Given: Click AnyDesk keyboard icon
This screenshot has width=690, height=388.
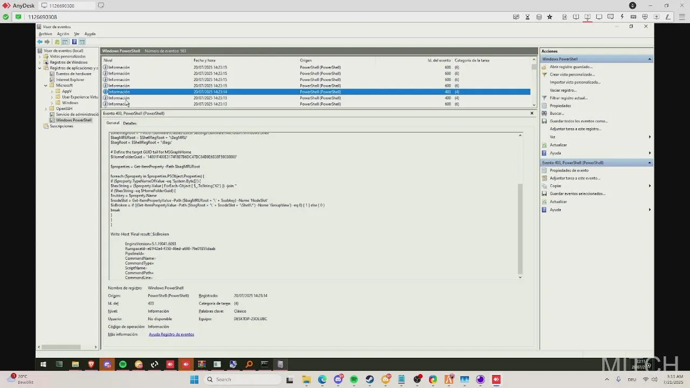Looking at the screenshot, I should pyautogui.click(x=633, y=17).
